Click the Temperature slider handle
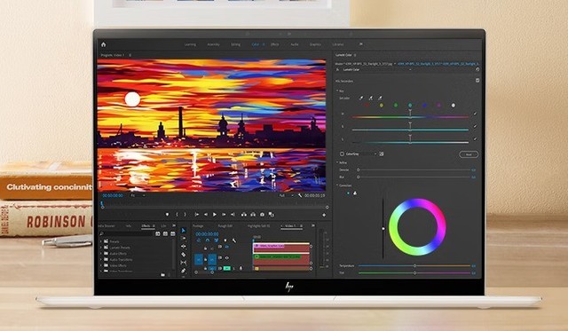Image resolution: width=568 pixels, height=331 pixels. [414, 266]
